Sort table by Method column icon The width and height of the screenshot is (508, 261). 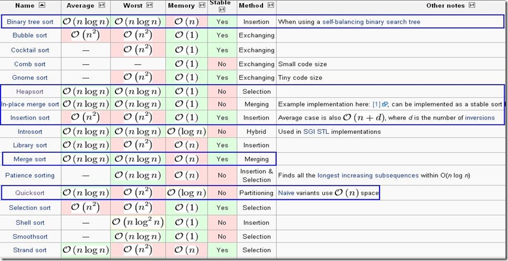(270, 6)
